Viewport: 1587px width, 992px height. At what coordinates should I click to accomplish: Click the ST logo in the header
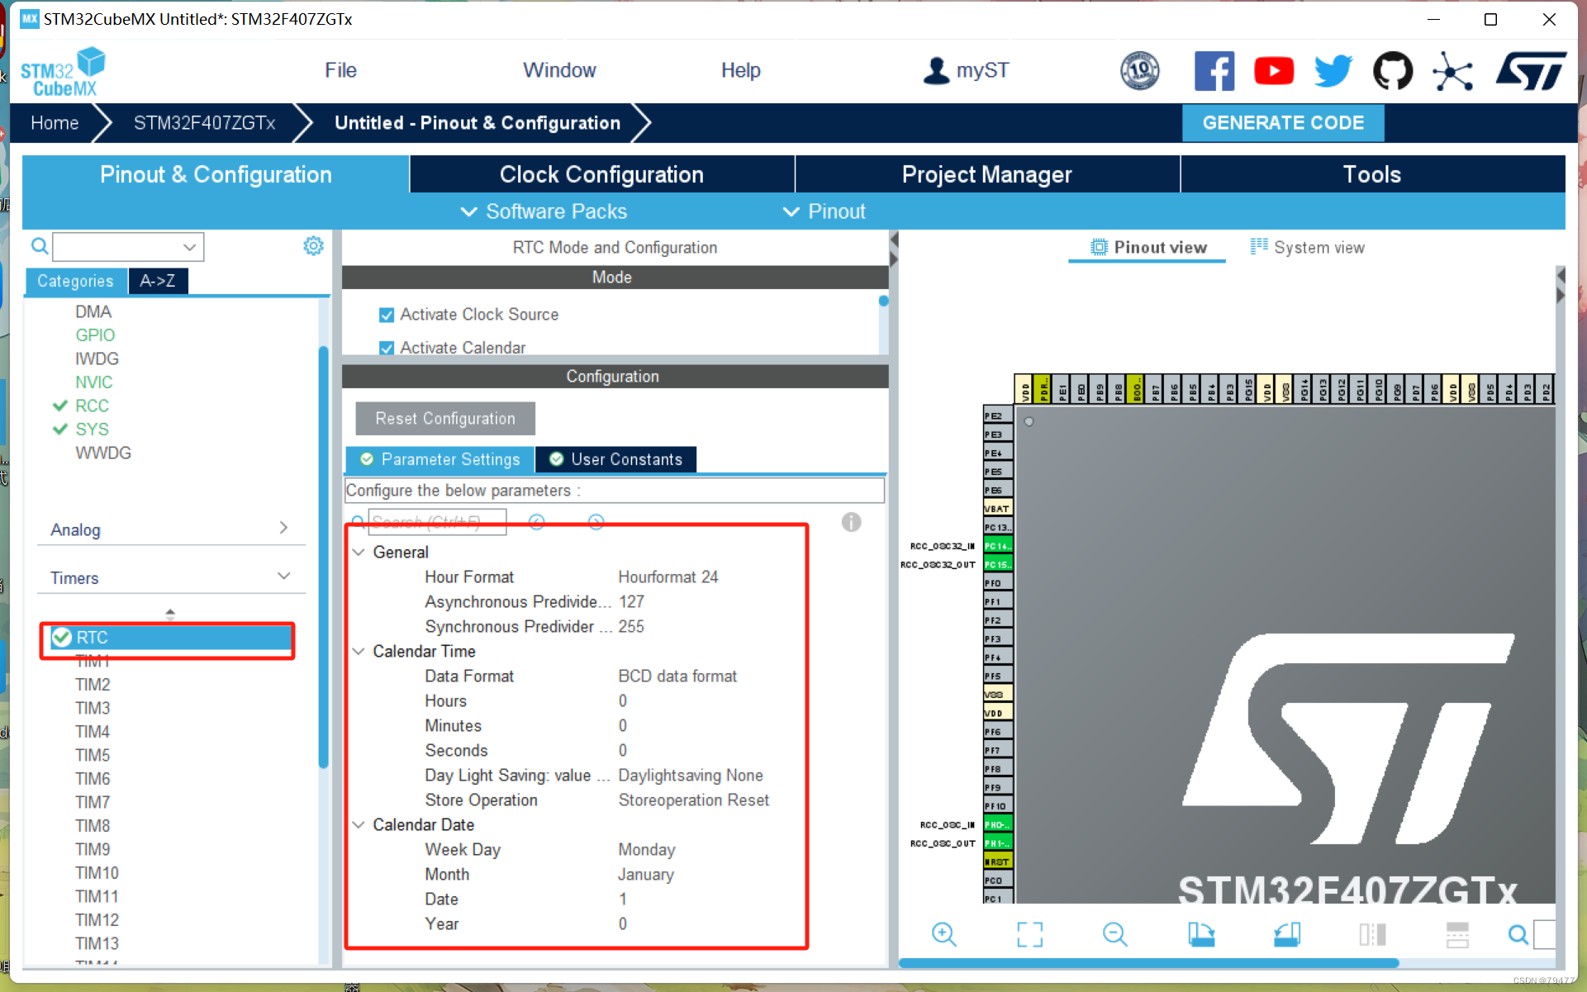point(1531,71)
